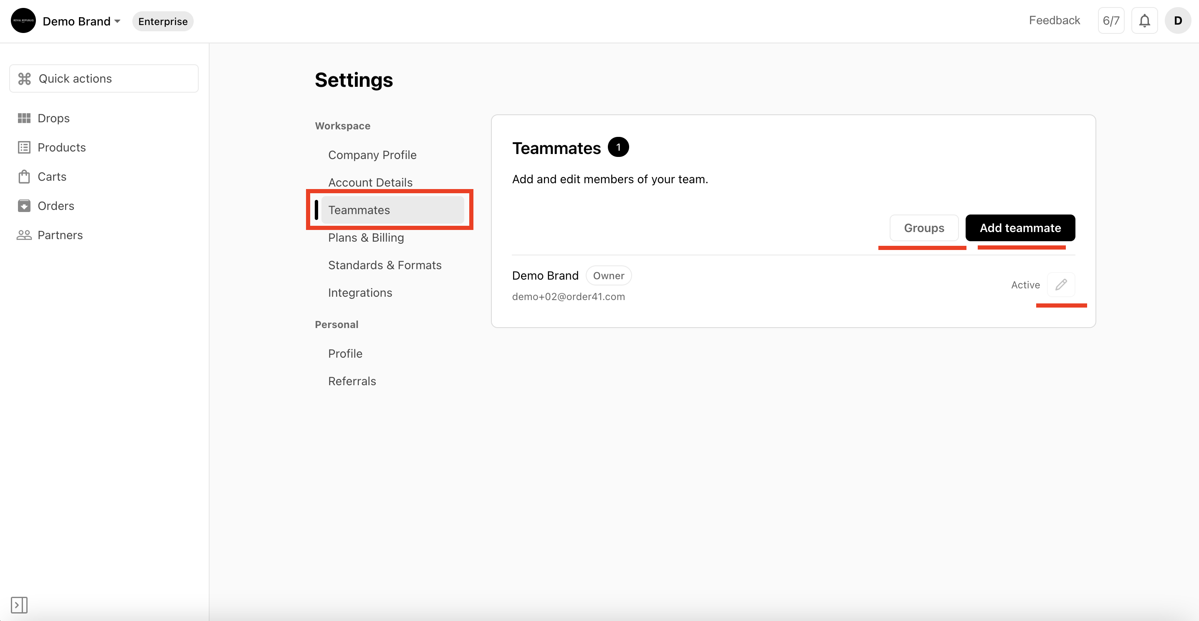The width and height of the screenshot is (1199, 621).
Task: Expand the Demo Brand workspace dropdown
Action: [x=117, y=21]
